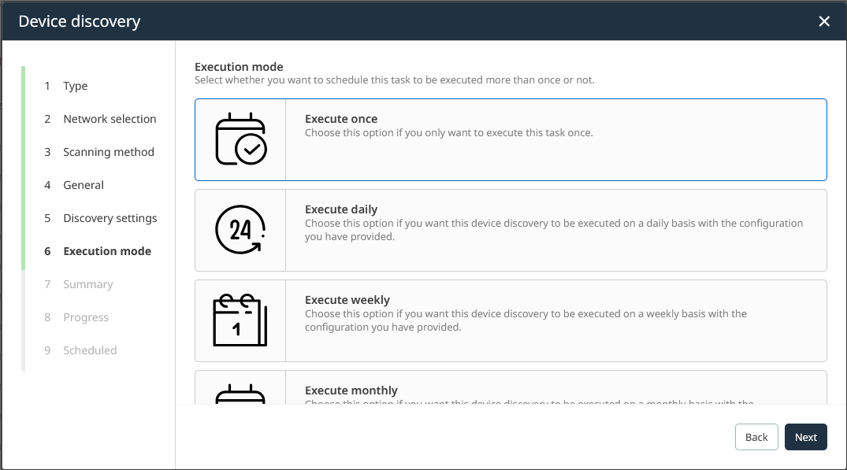Open Discovery settings step

pyautogui.click(x=110, y=218)
